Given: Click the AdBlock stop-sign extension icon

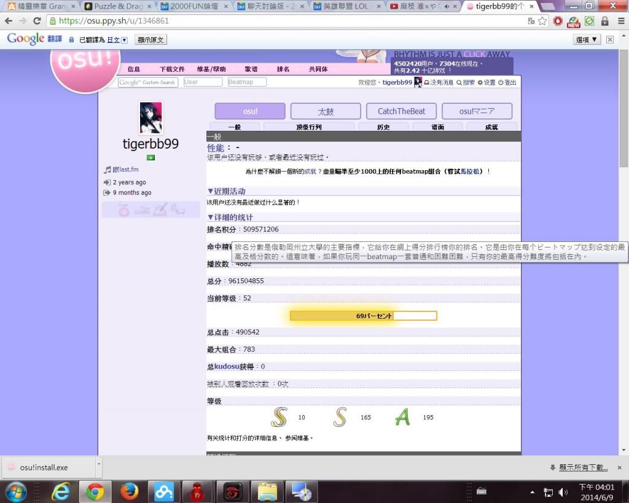Looking at the screenshot, I should point(558,21).
